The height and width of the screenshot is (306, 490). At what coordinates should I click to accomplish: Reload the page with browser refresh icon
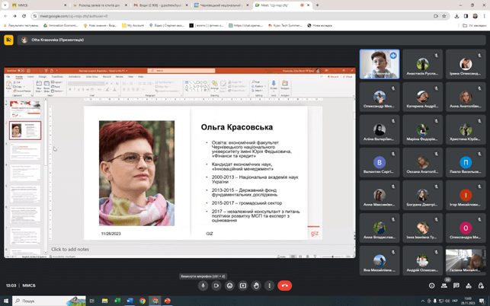[x=23, y=15]
